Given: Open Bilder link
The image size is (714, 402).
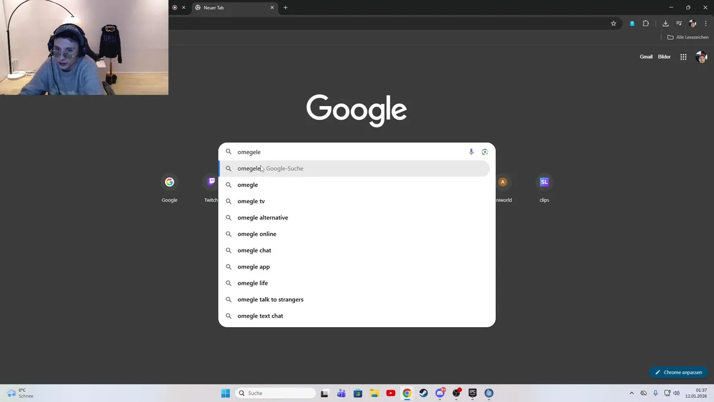Looking at the screenshot, I should coord(664,57).
